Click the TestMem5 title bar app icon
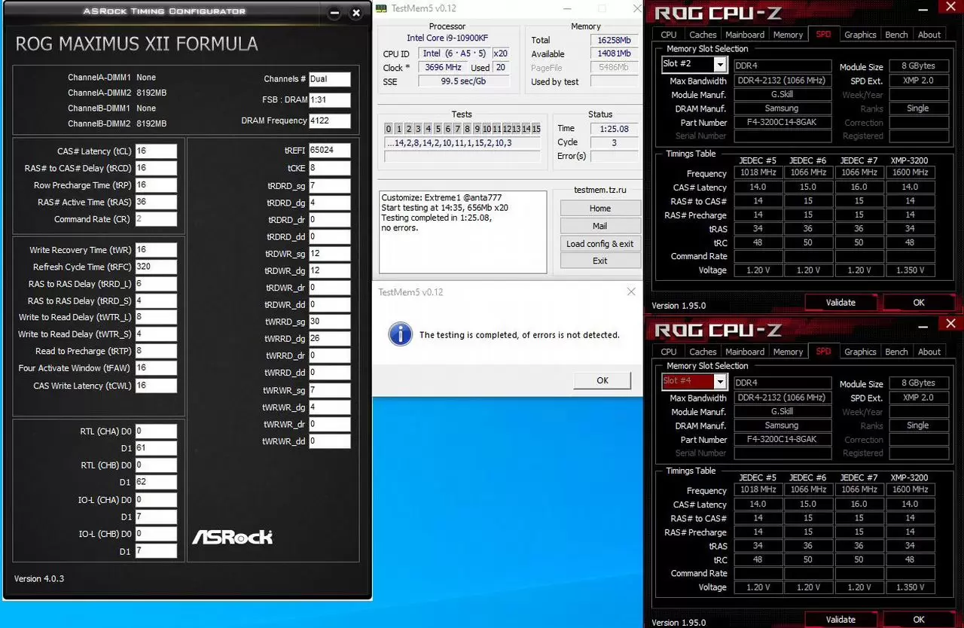The height and width of the screenshot is (628, 964). coord(380,8)
